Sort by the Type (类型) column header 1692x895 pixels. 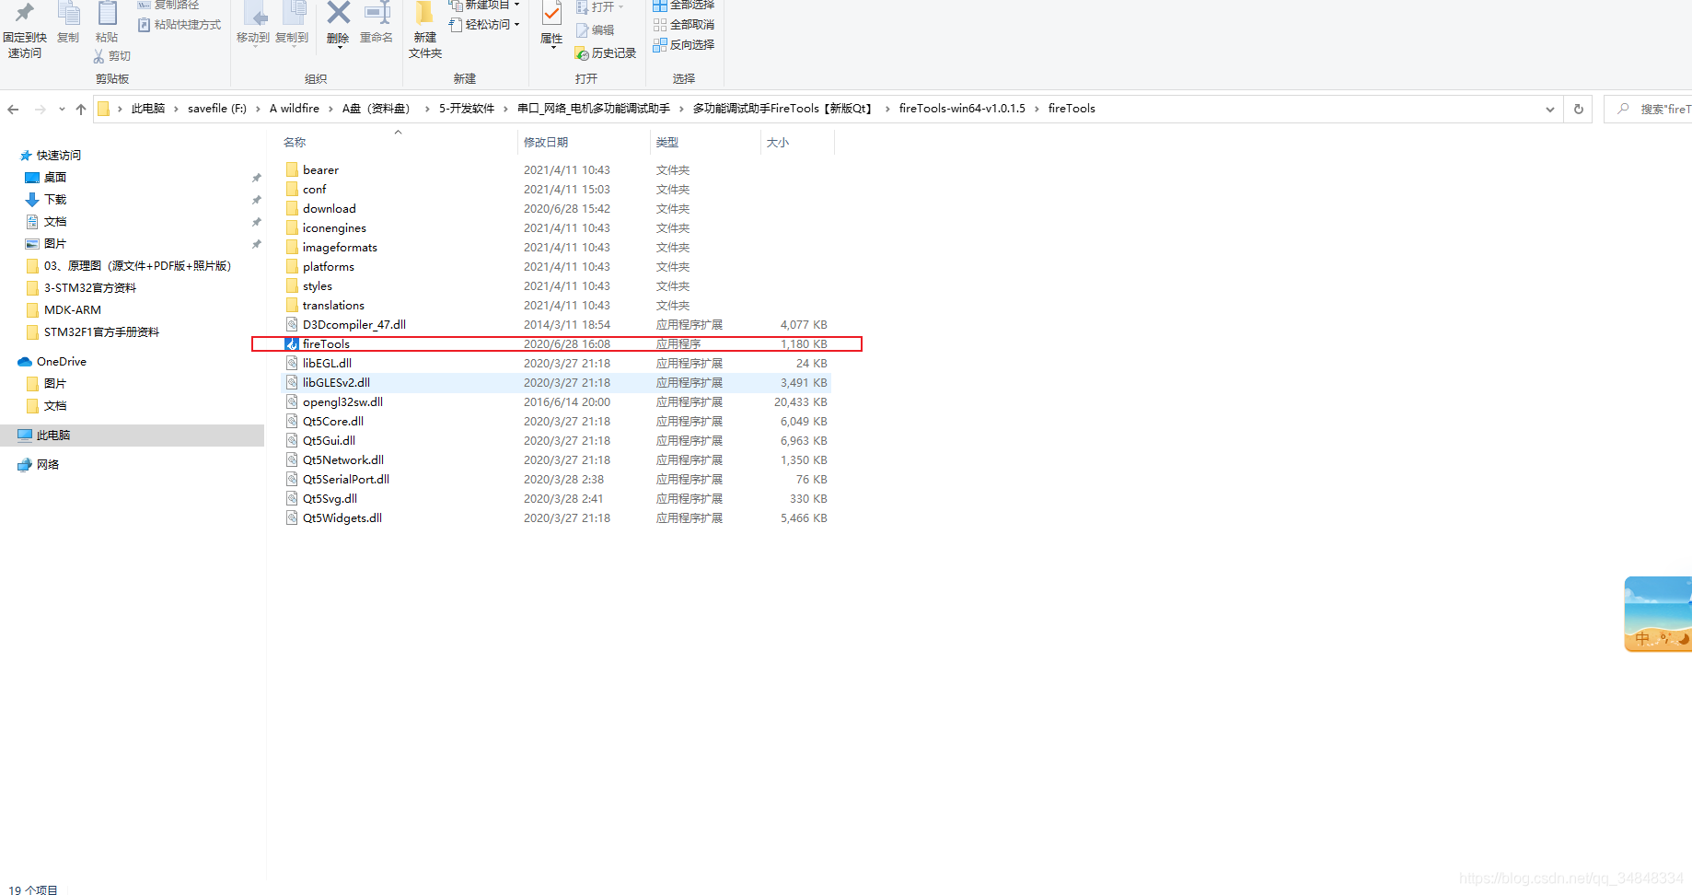[x=667, y=143]
